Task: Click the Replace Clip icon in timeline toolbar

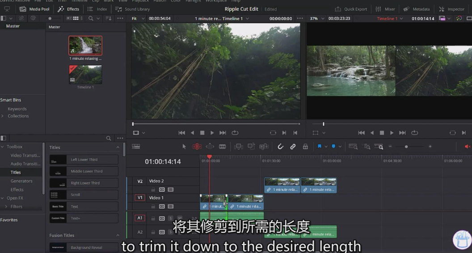Action: pyautogui.click(x=264, y=146)
